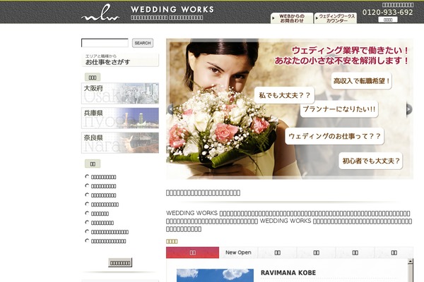Select the fifth radio button in job list

click(x=87, y=213)
